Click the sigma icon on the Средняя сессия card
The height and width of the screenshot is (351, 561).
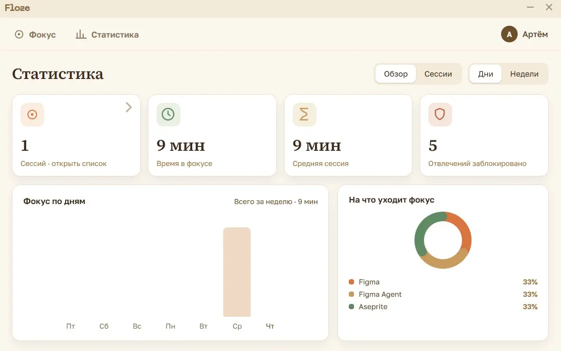(304, 115)
